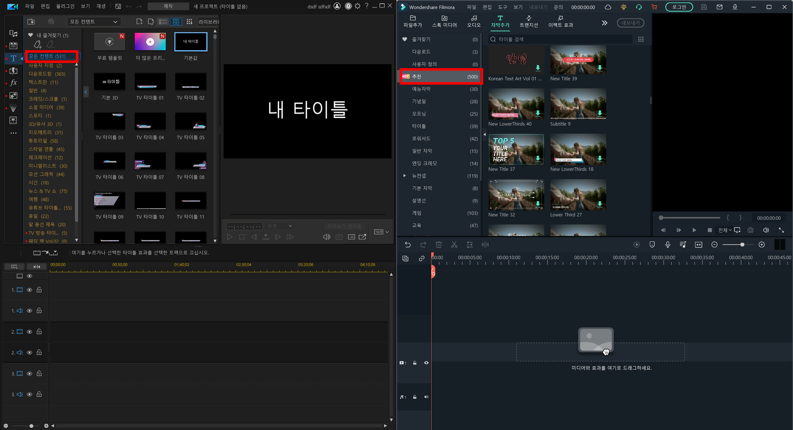
Task: Click the 내보내기 export button in Filmora
Action: tap(630, 23)
